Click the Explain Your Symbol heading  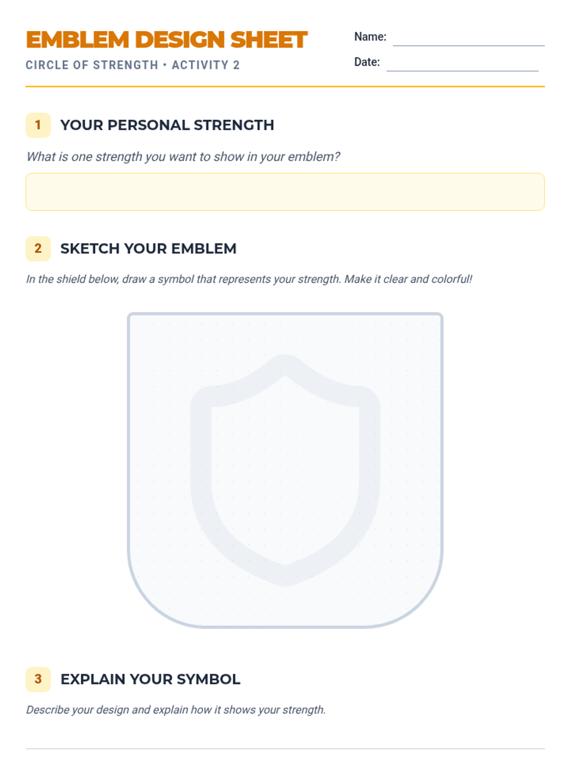pyautogui.click(x=150, y=679)
